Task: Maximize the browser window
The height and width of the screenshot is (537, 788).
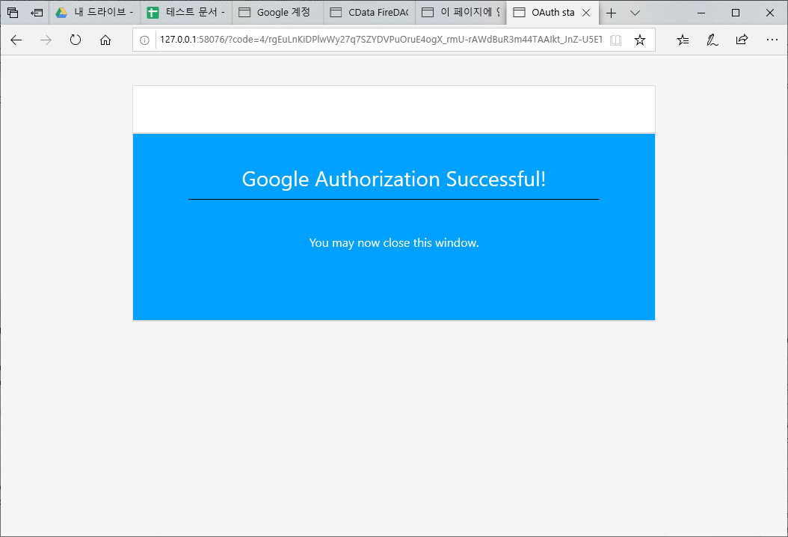Action: click(x=735, y=13)
